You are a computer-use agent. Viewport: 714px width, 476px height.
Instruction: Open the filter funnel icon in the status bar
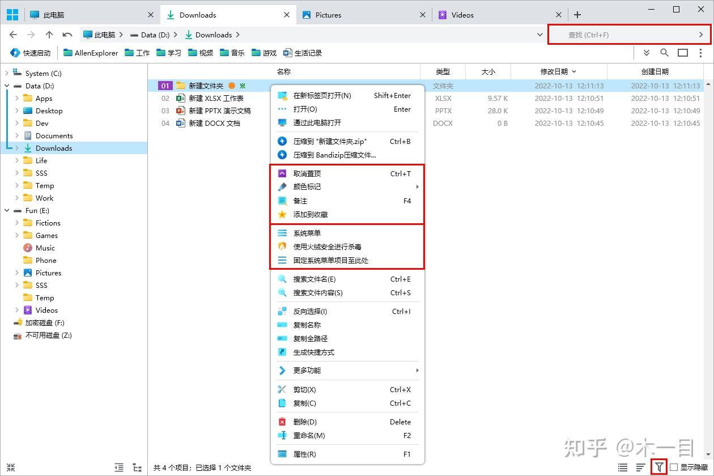pos(659,466)
